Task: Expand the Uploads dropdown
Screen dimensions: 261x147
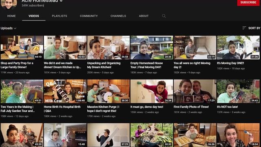Action: [x=8, y=28]
